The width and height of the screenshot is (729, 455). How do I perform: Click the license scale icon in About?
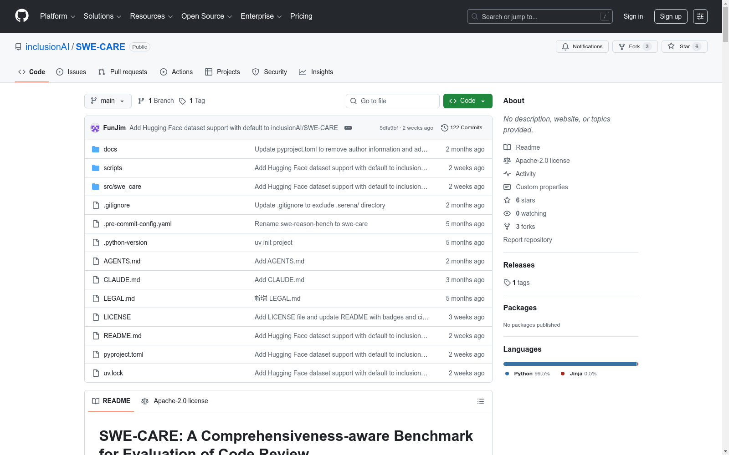507,161
